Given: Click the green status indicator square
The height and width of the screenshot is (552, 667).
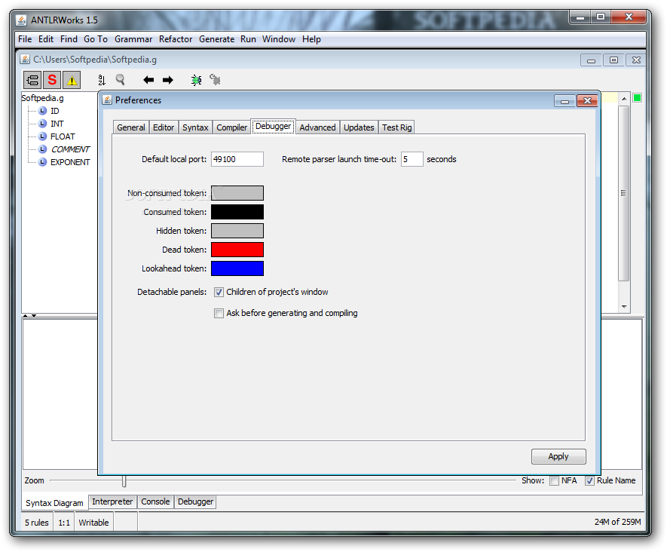Looking at the screenshot, I should pos(637,98).
